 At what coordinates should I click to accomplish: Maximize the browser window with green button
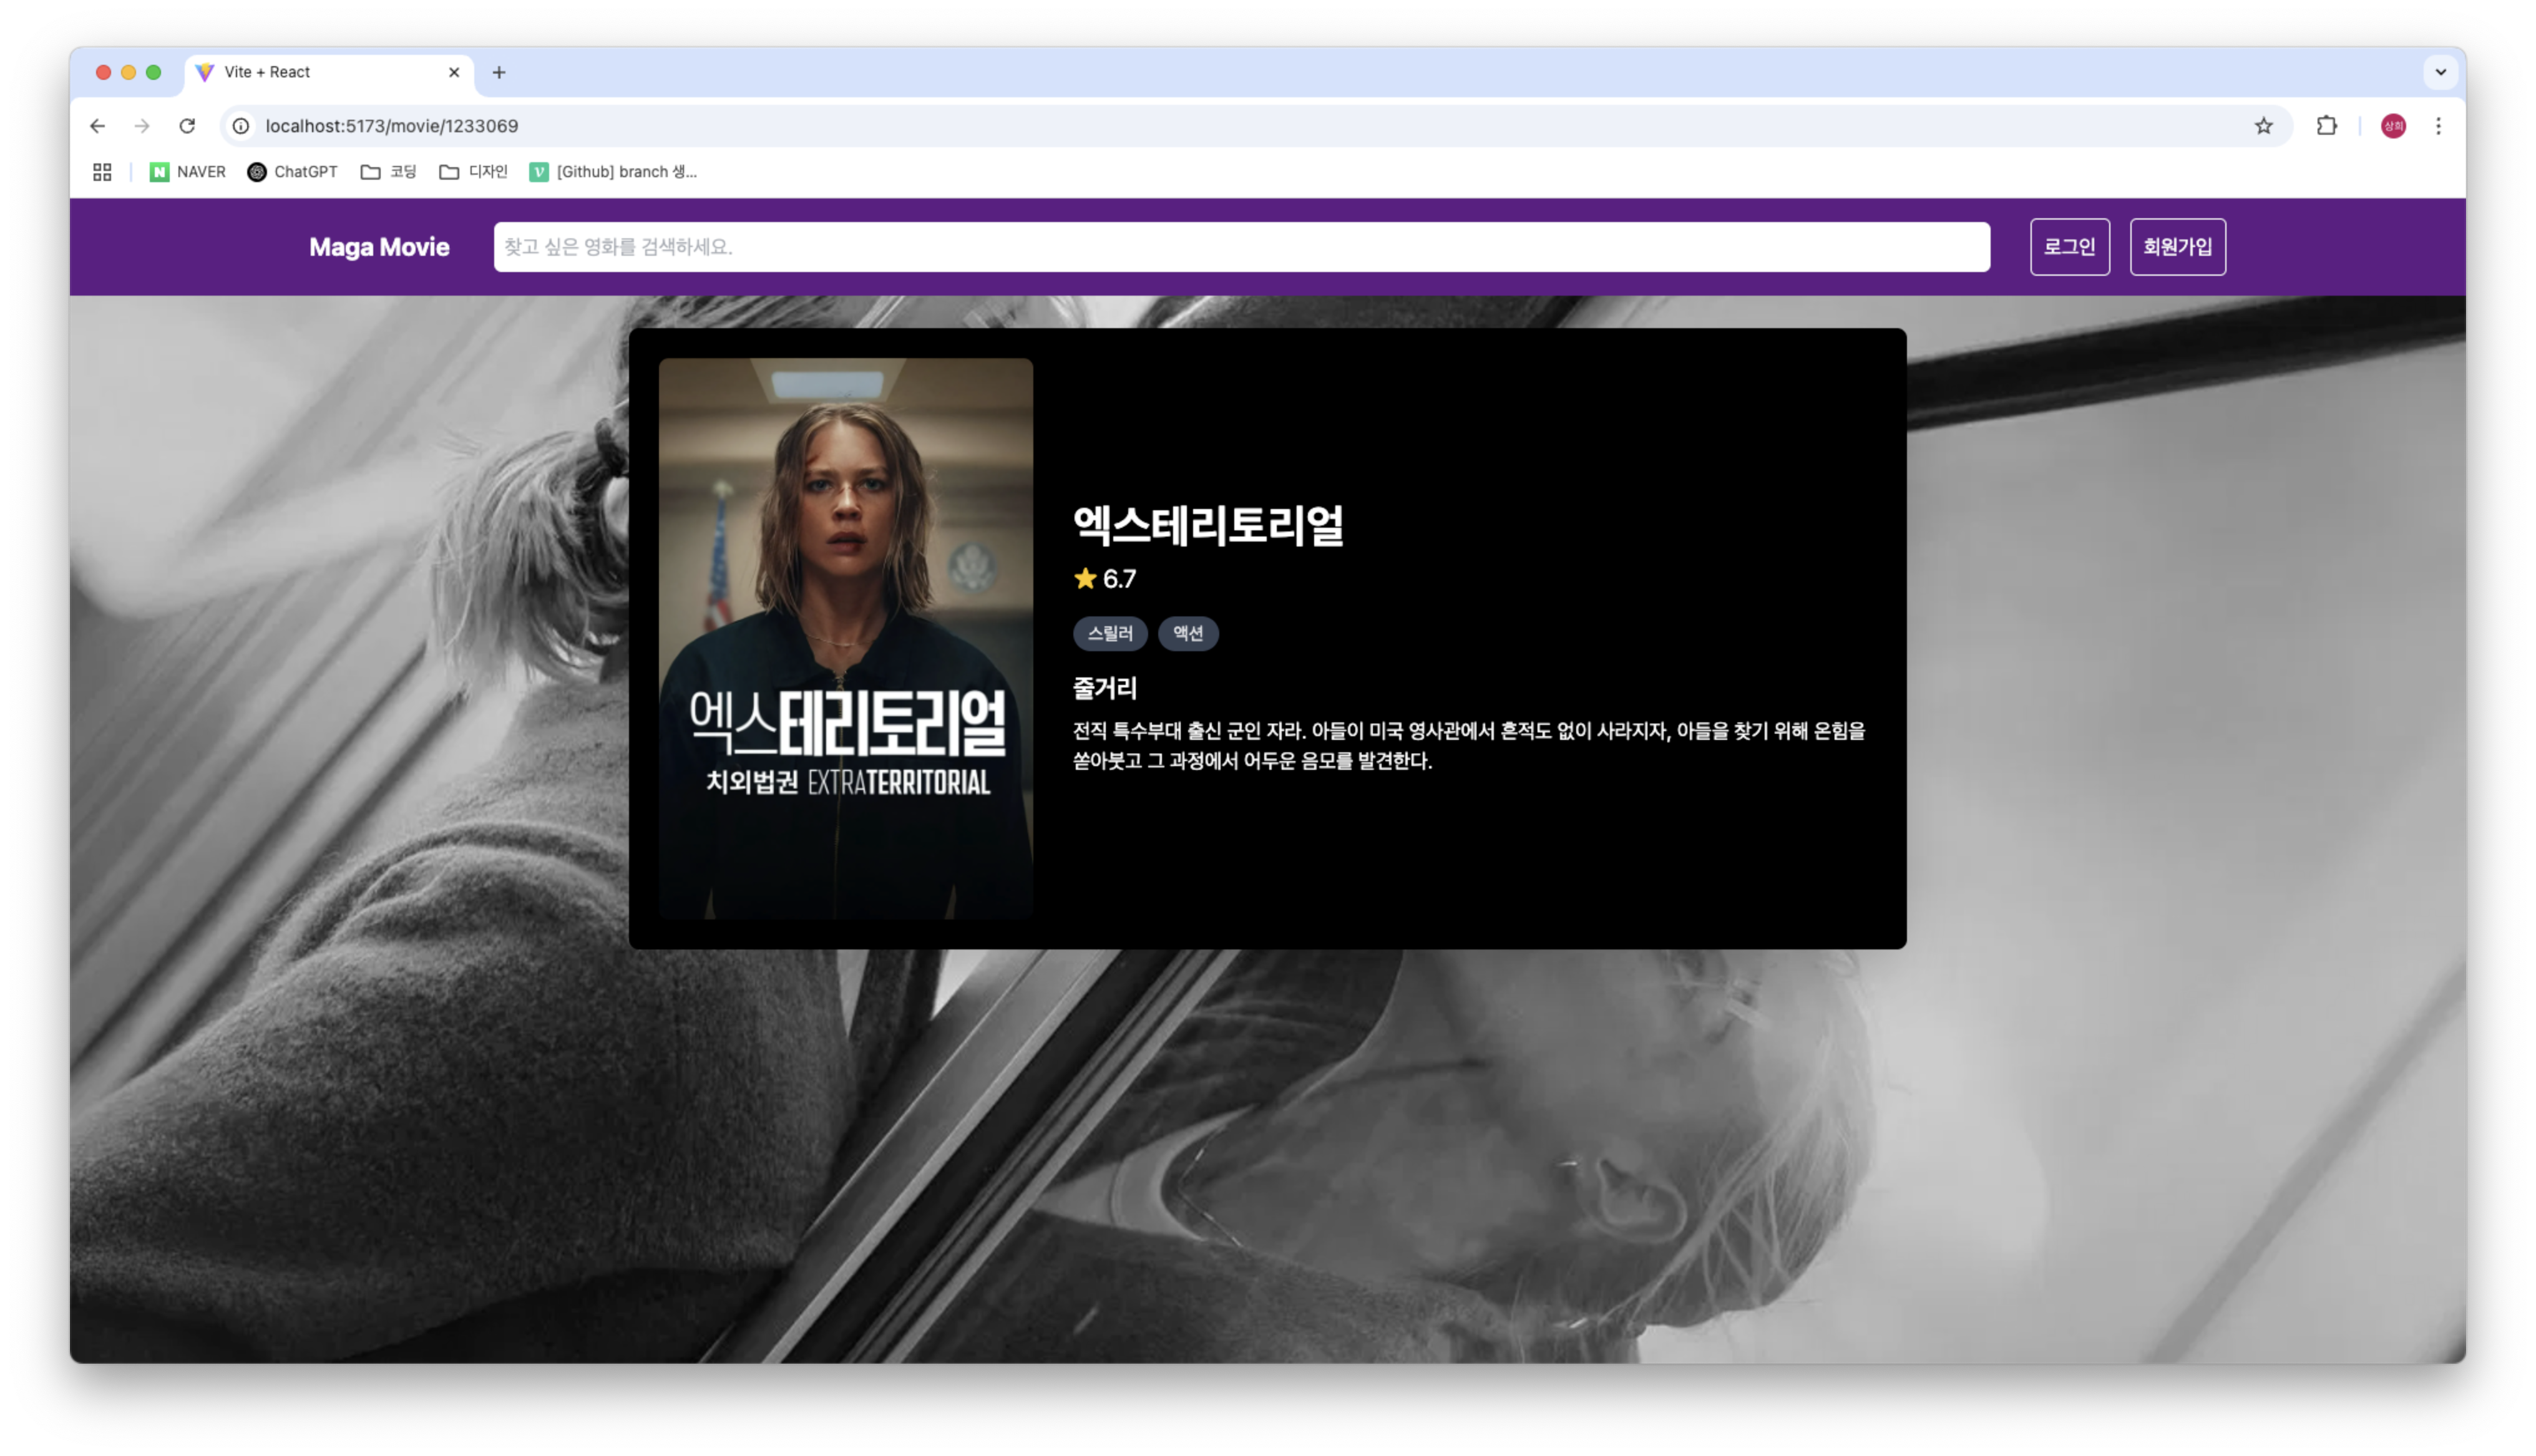[x=153, y=72]
